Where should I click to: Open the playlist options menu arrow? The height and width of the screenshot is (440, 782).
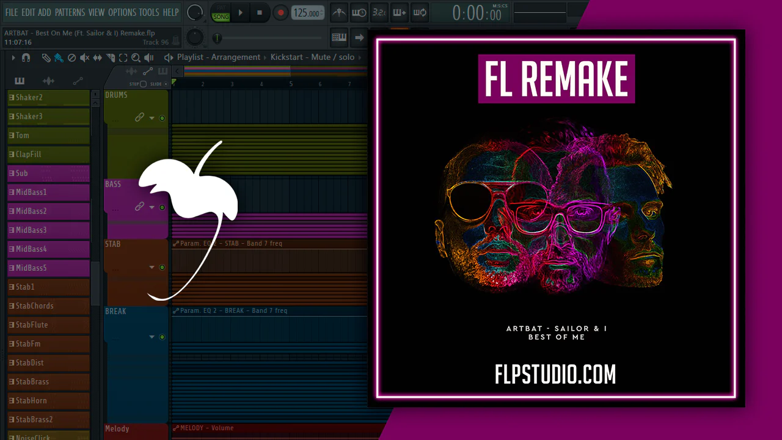(x=13, y=57)
